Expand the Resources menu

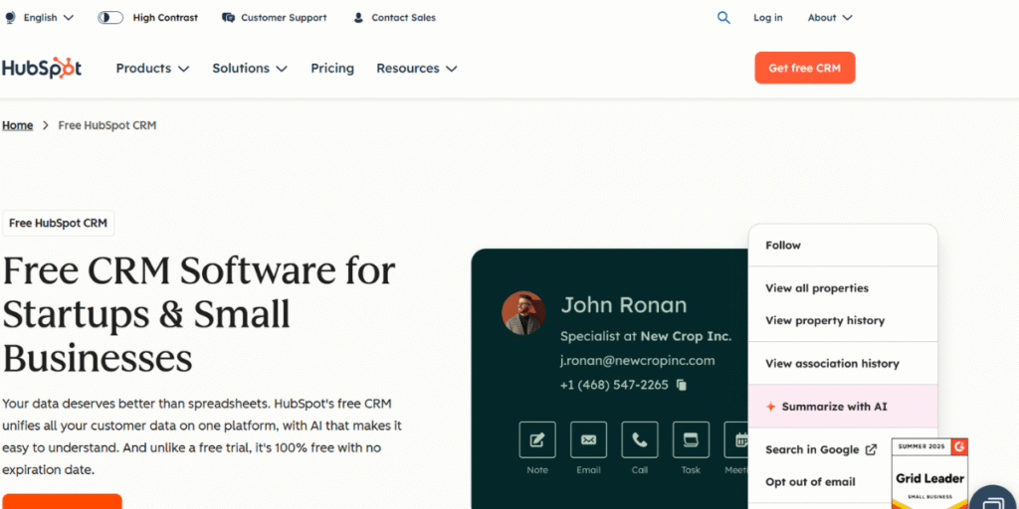coord(417,69)
